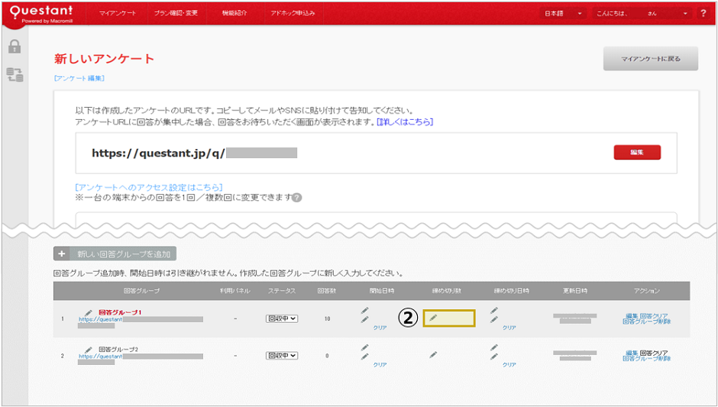This screenshot has height=407, width=718.
Task: Click lower 開始日時 pencil for 回答グループ2
Action: [364, 357]
